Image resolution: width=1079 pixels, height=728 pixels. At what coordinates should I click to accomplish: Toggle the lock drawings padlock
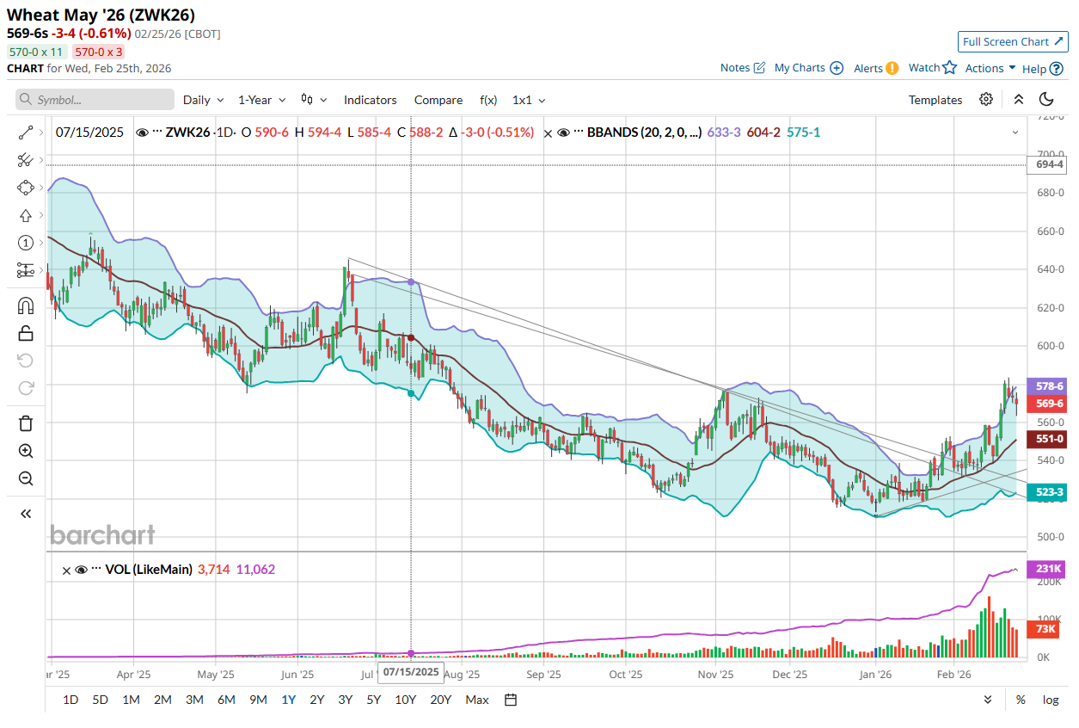click(x=25, y=333)
